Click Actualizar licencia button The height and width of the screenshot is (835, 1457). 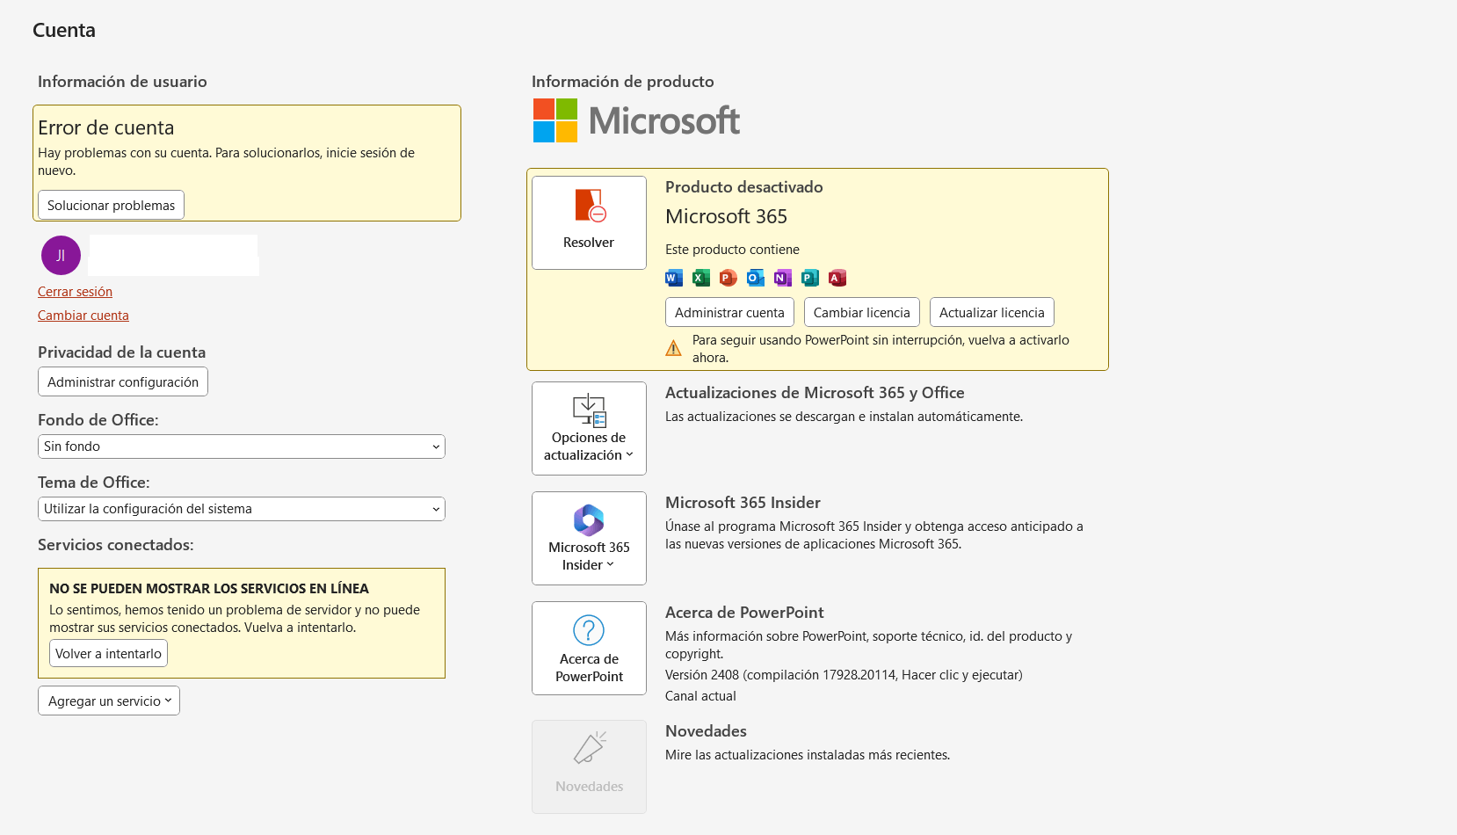pyautogui.click(x=992, y=312)
